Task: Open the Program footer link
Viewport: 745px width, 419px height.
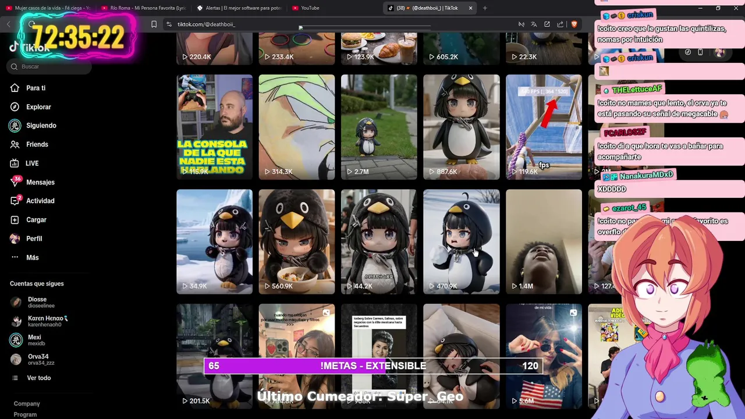Action: point(25,414)
